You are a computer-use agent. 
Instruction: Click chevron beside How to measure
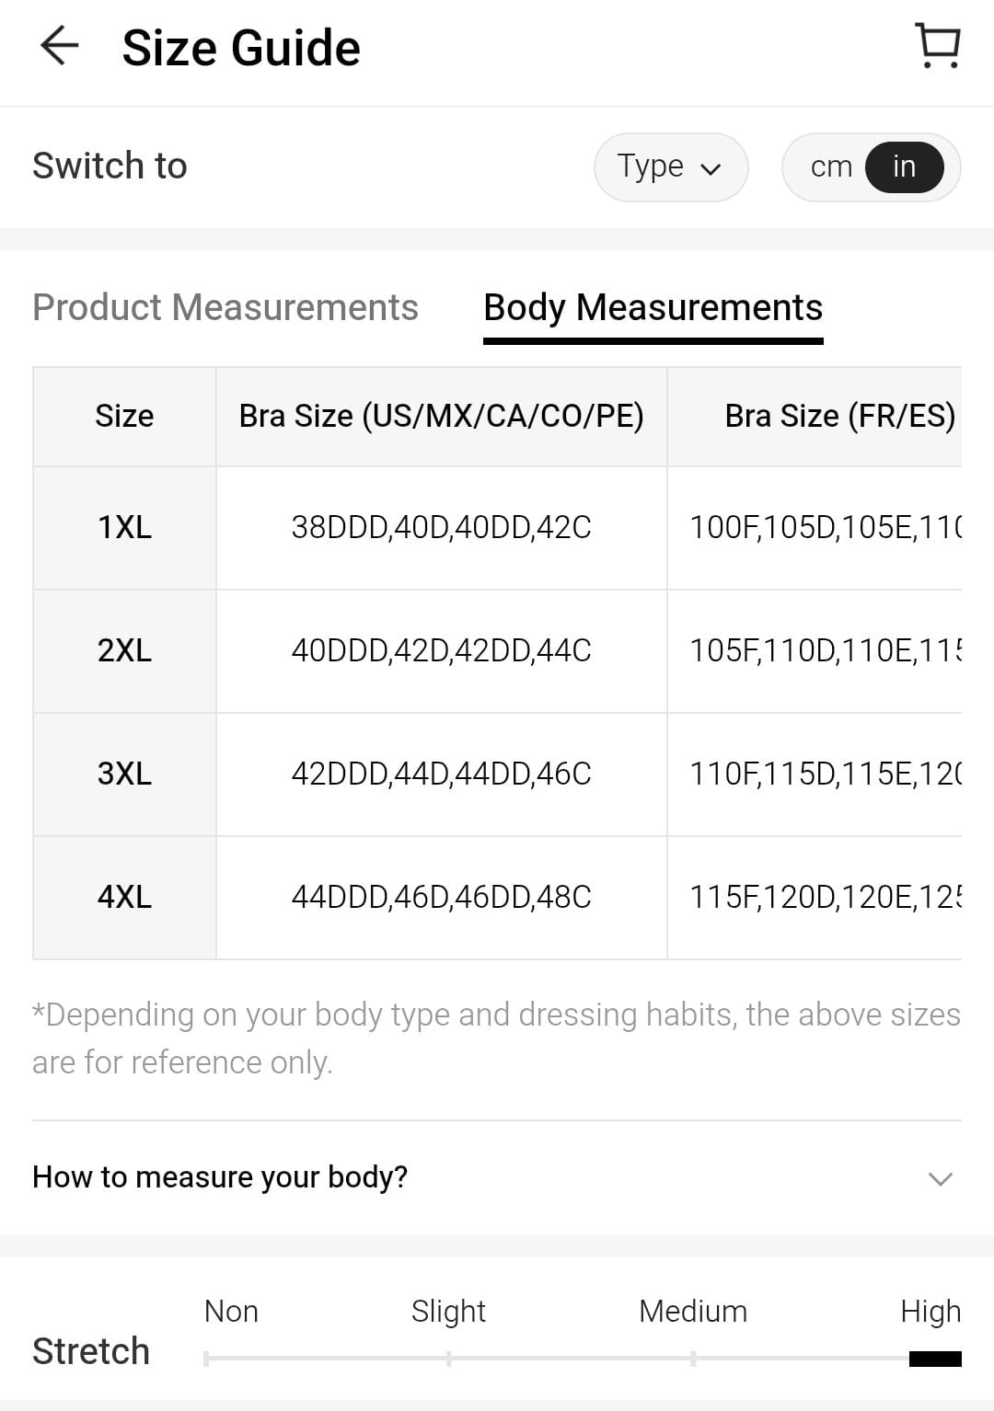pos(940,1178)
